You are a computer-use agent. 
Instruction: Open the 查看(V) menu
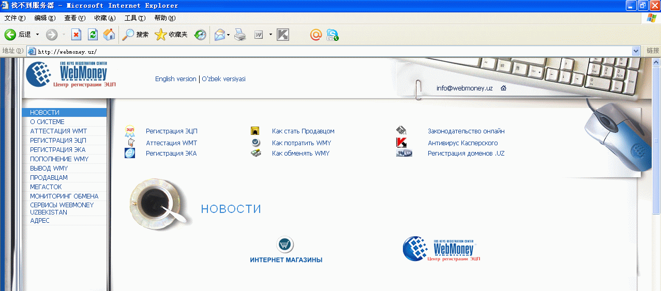click(74, 18)
